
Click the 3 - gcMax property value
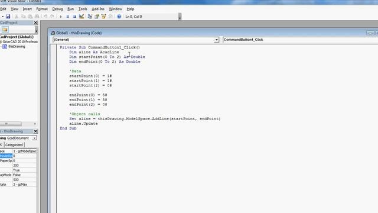coord(25,185)
